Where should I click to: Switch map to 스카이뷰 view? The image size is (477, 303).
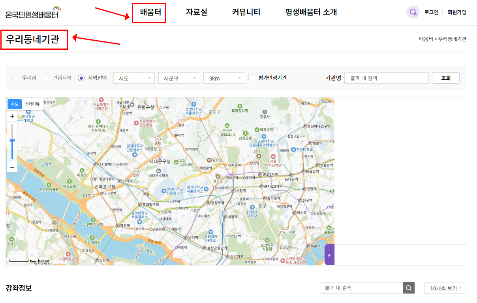tap(32, 104)
